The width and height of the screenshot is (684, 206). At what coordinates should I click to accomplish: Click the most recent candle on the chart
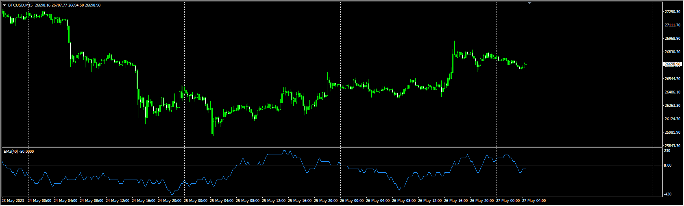pyautogui.click(x=525, y=64)
